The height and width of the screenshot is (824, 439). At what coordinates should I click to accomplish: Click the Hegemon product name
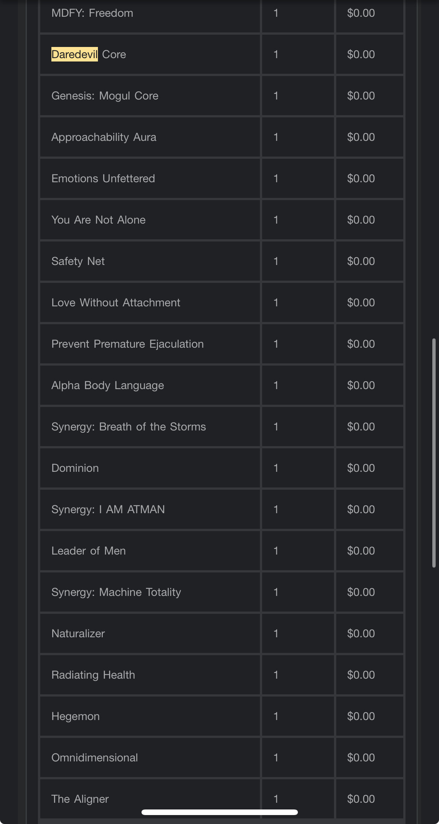point(75,716)
